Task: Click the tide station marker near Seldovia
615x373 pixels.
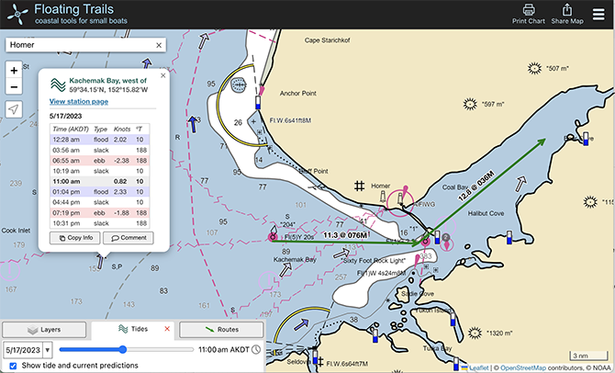Action: click(316, 356)
